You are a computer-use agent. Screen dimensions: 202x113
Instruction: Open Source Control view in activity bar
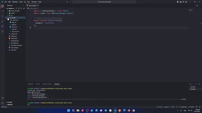pyautogui.click(x=3, y=16)
